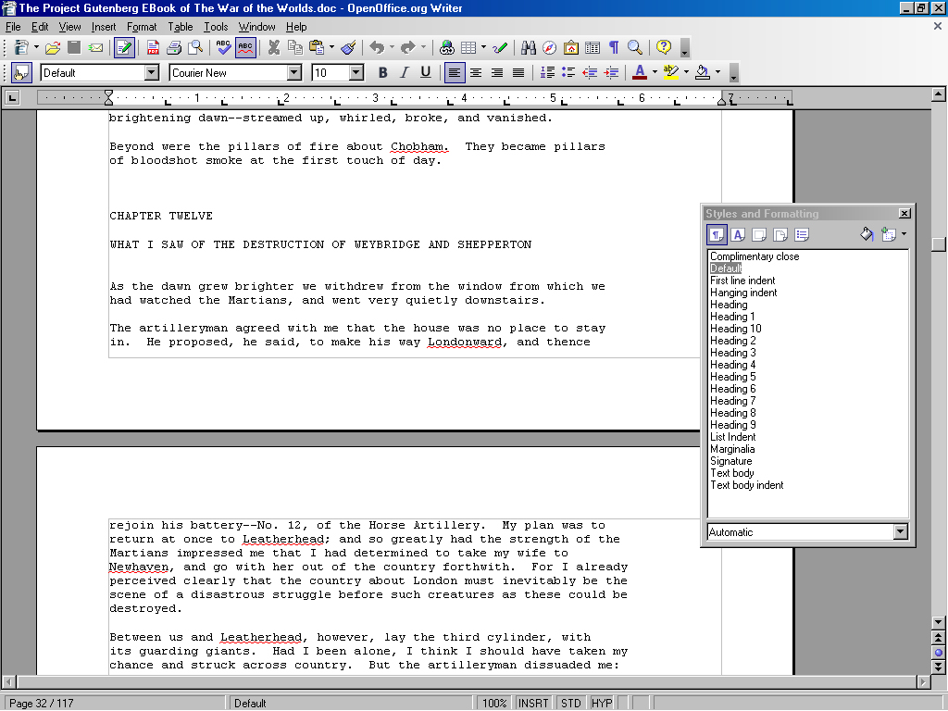The height and width of the screenshot is (711, 948).
Task: Expand the Font Size dropdown
Action: point(356,73)
